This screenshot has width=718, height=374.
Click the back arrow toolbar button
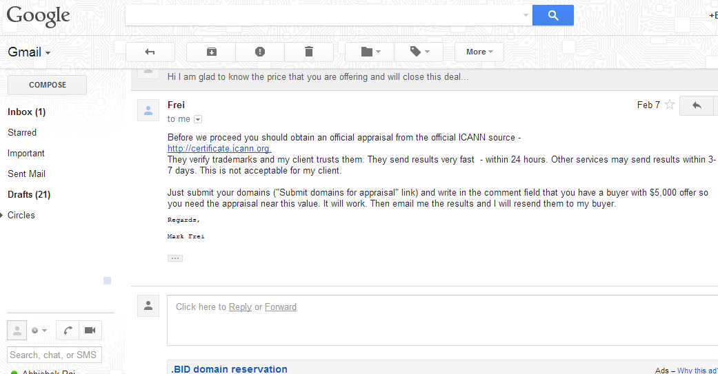point(150,52)
